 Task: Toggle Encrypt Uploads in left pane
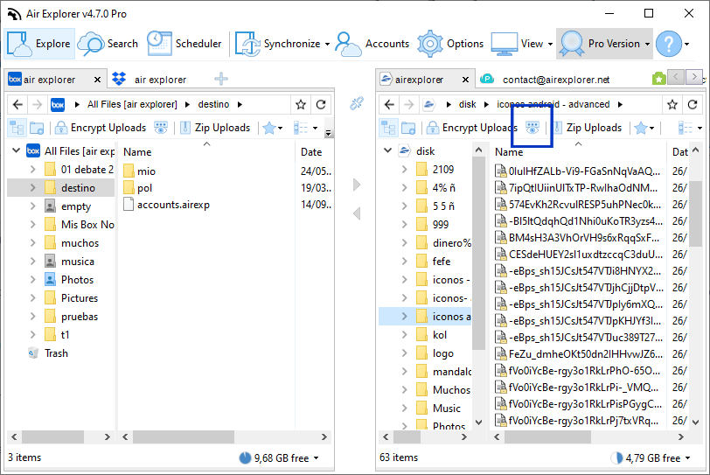100,128
